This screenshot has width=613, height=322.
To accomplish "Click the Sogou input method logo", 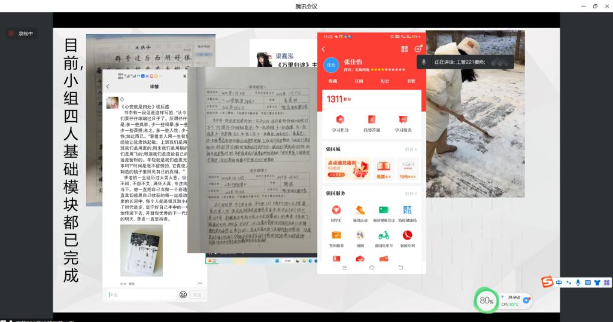I will tap(547, 283).
